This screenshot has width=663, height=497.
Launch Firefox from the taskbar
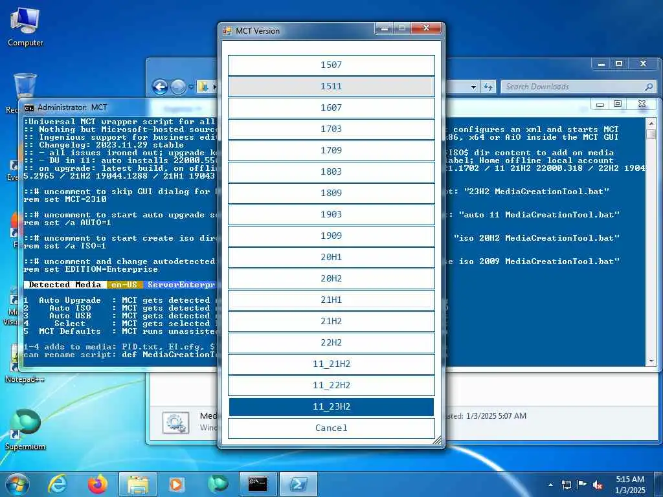click(97, 484)
